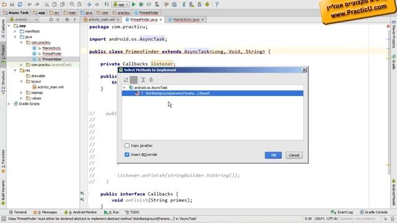Uncheck the Insert @Override checkbox
397x223 pixels.
click(127, 154)
